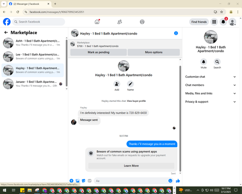Choose a GIF
This screenshot has height=194, width=242.
(x=90, y=181)
